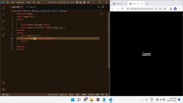The image size is (183, 103).
Task: Change indentation via Spaces: 4
Action: tap(63, 95)
